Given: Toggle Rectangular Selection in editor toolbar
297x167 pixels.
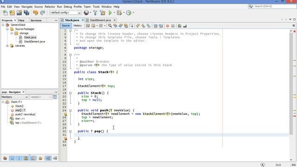Looking at the screenshot, I should pyautogui.click(x=131, y=26).
